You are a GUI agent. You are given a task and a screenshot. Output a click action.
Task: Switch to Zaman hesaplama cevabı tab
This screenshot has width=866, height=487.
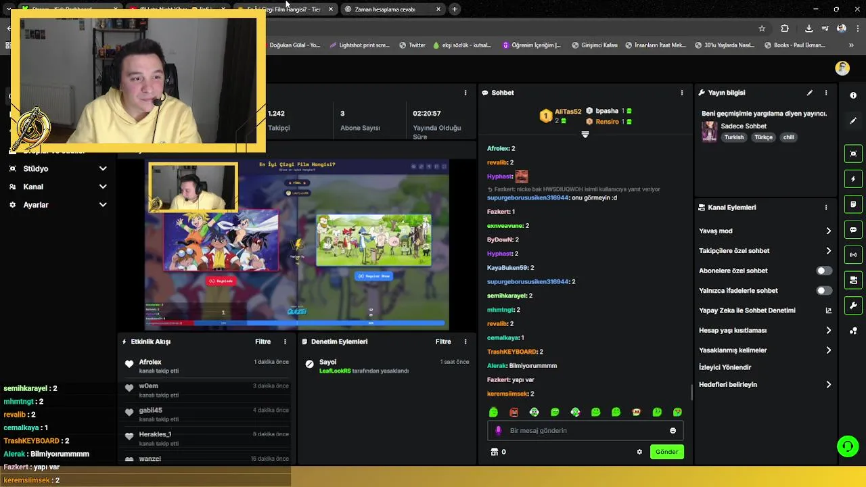[x=392, y=9]
